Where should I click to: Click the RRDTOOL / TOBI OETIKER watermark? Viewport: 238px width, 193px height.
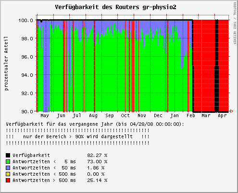coord(235,23)
